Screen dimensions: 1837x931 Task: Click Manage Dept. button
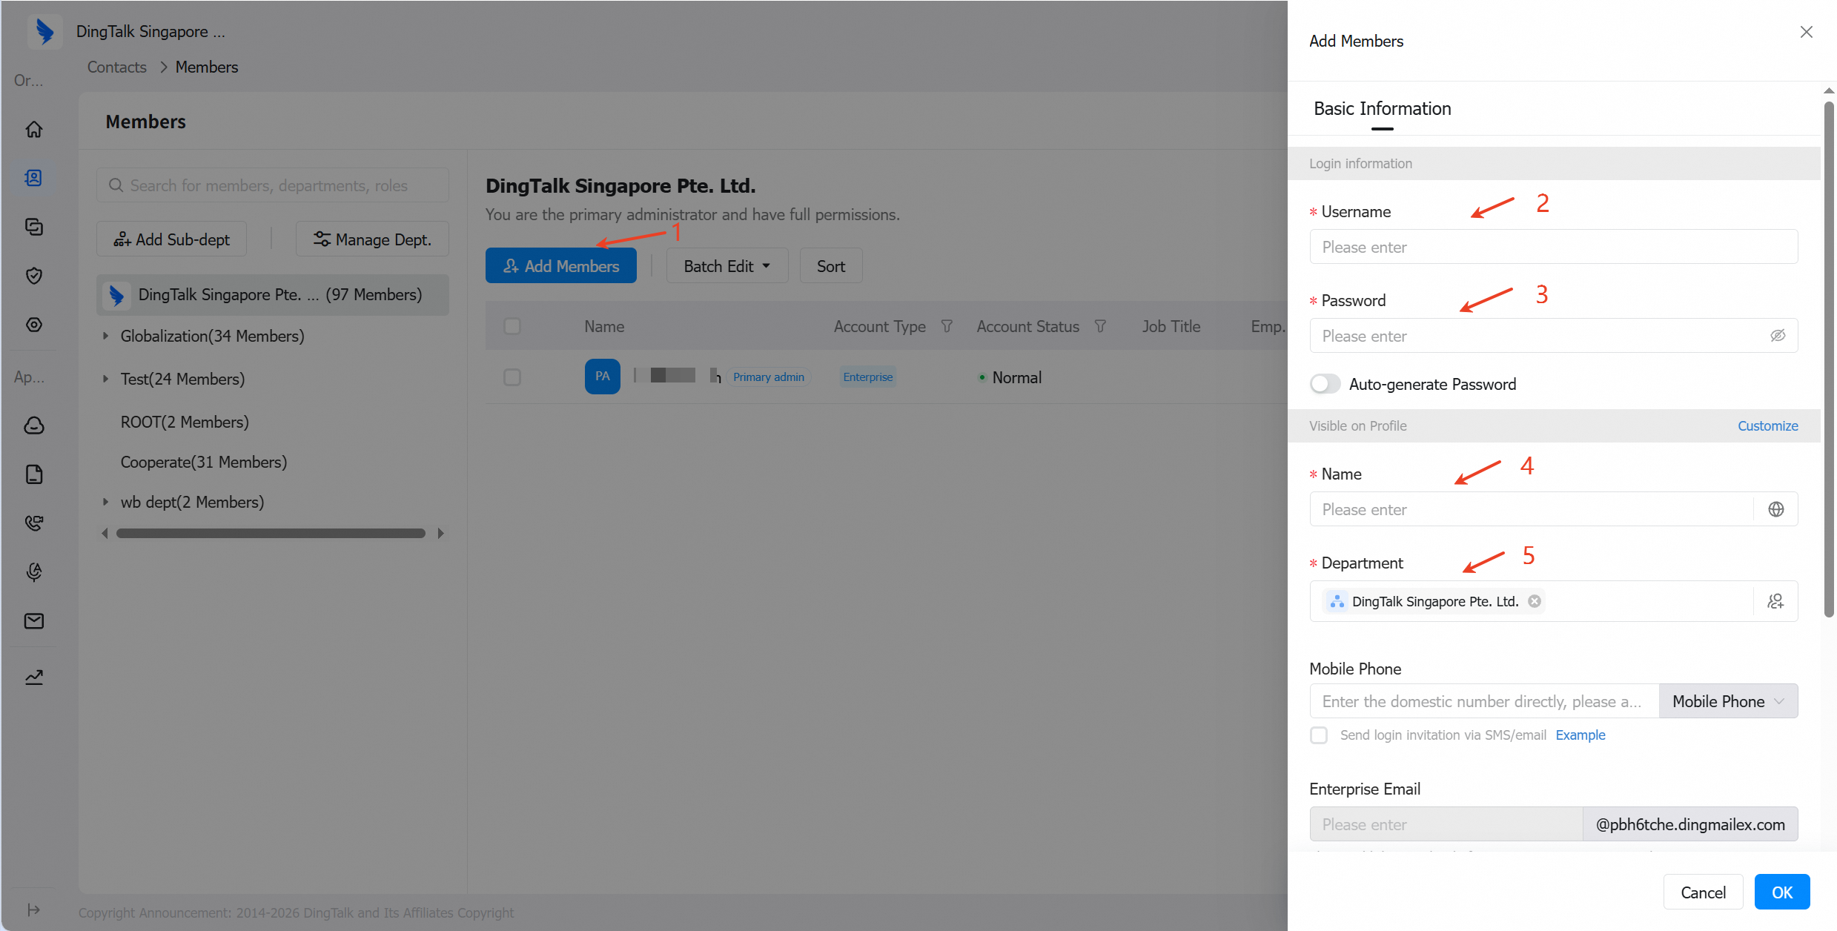tap(372, 239)
